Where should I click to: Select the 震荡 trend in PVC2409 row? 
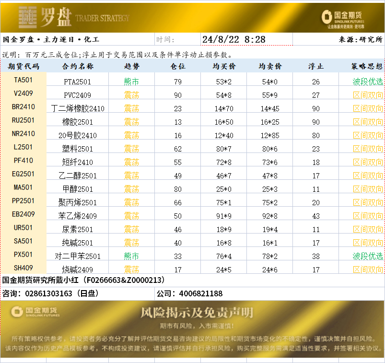pyautogui.click(x=131, y=95)
